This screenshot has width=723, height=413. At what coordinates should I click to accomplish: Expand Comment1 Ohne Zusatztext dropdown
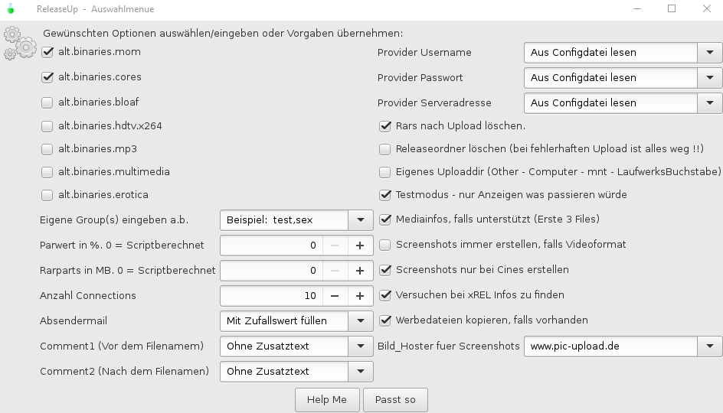pyautogui.click(x=361, y=346)
